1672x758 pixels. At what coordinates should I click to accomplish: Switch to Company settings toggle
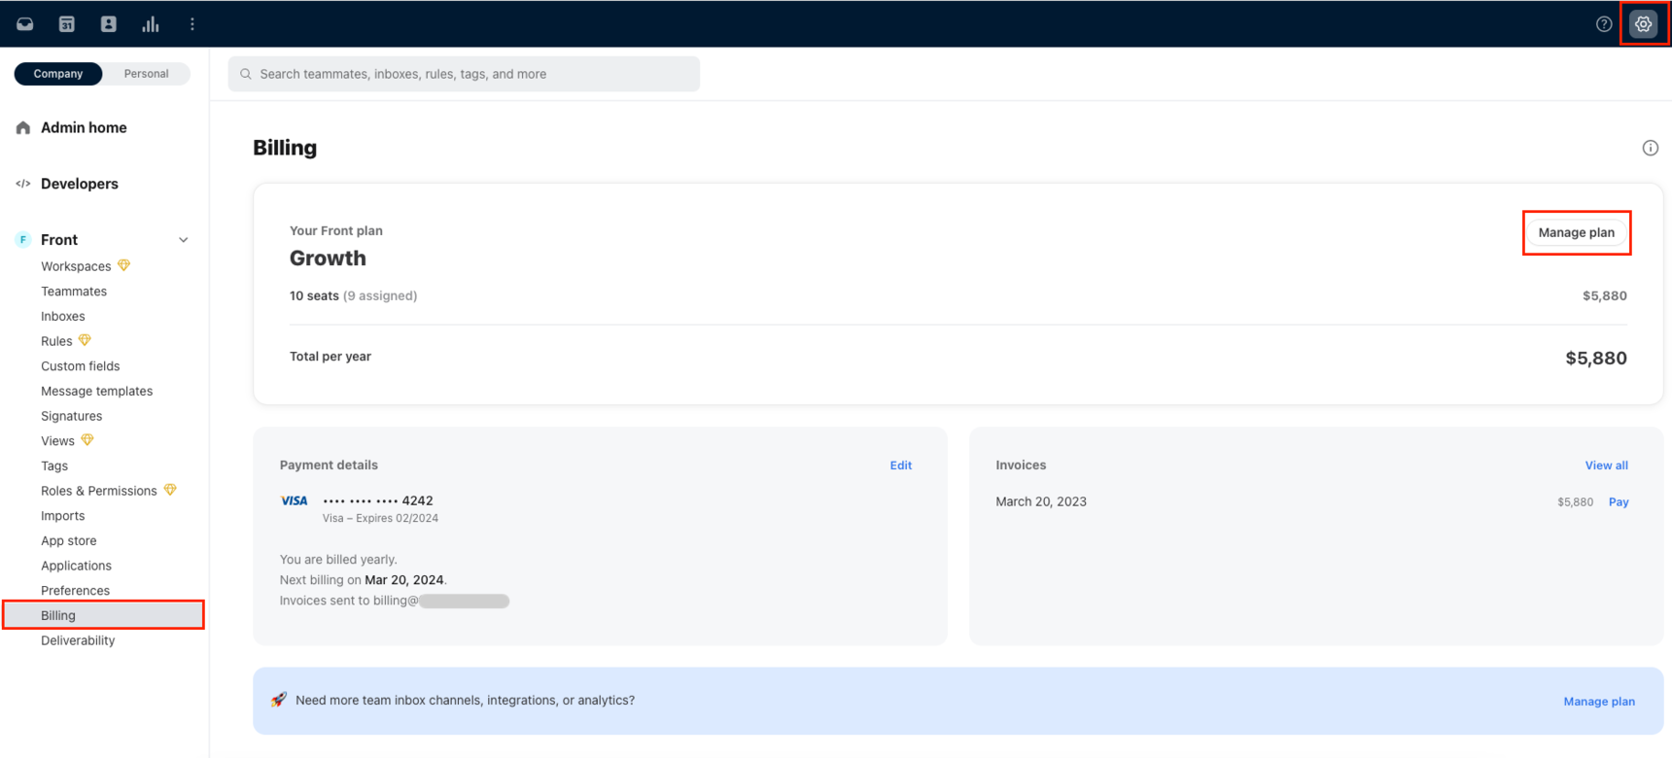[x=58, y=74]
